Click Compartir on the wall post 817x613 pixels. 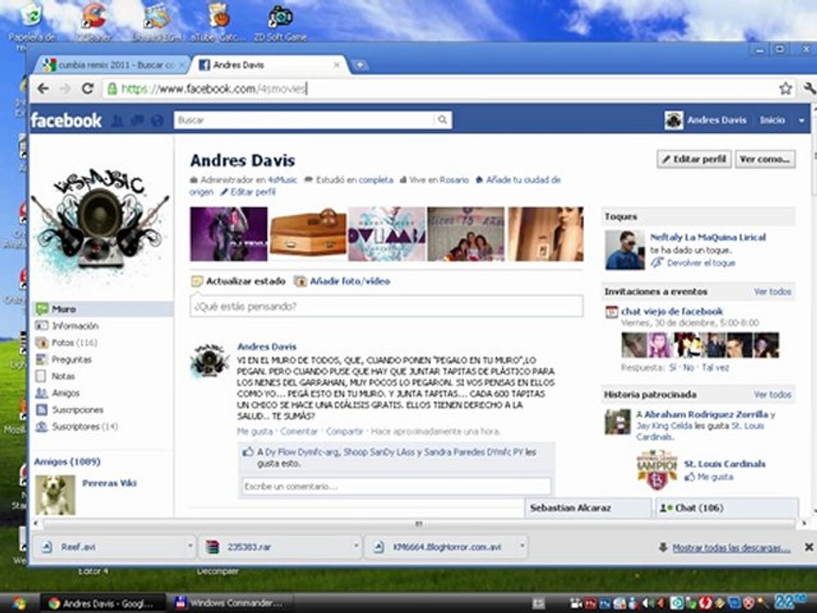(x=345, y=432)
